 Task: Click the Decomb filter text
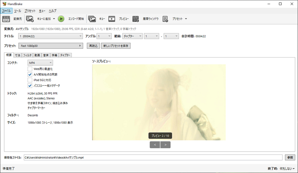[x=33, y=115]
